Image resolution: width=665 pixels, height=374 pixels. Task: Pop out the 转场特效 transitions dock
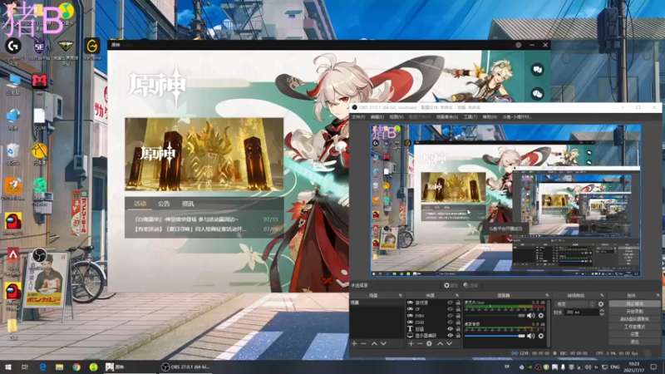(x=601, y=295)
